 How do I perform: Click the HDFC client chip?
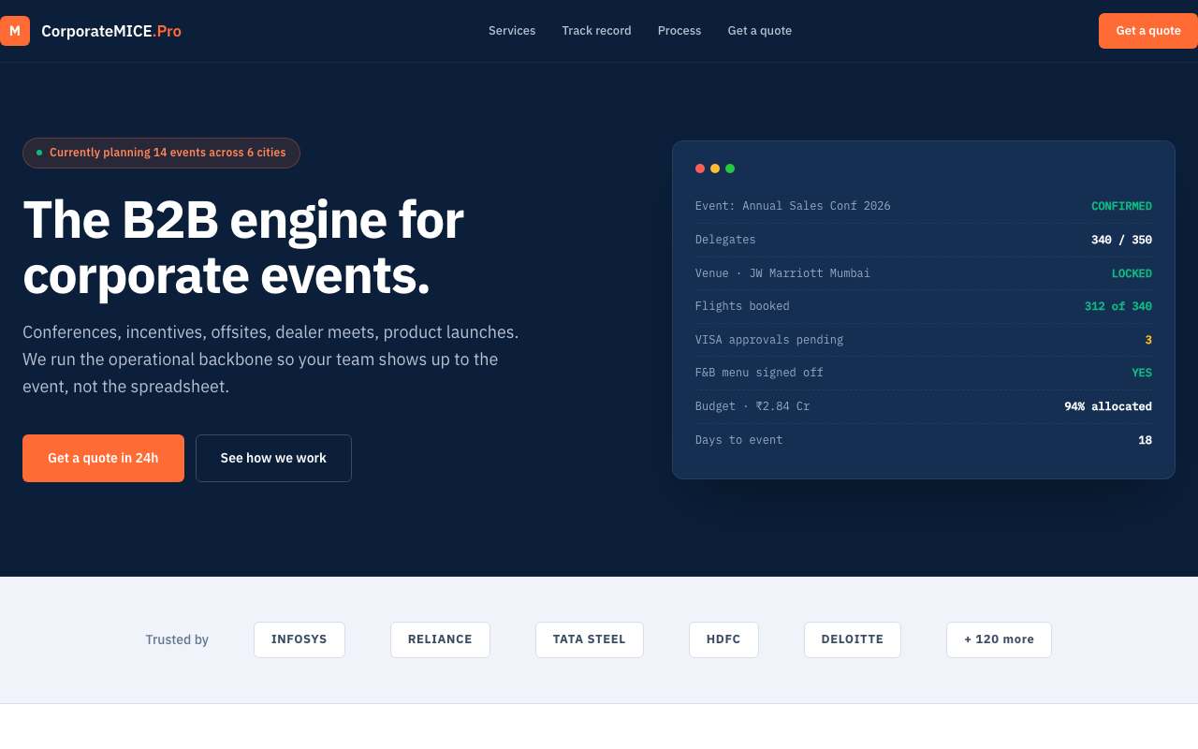coord(723,639)
